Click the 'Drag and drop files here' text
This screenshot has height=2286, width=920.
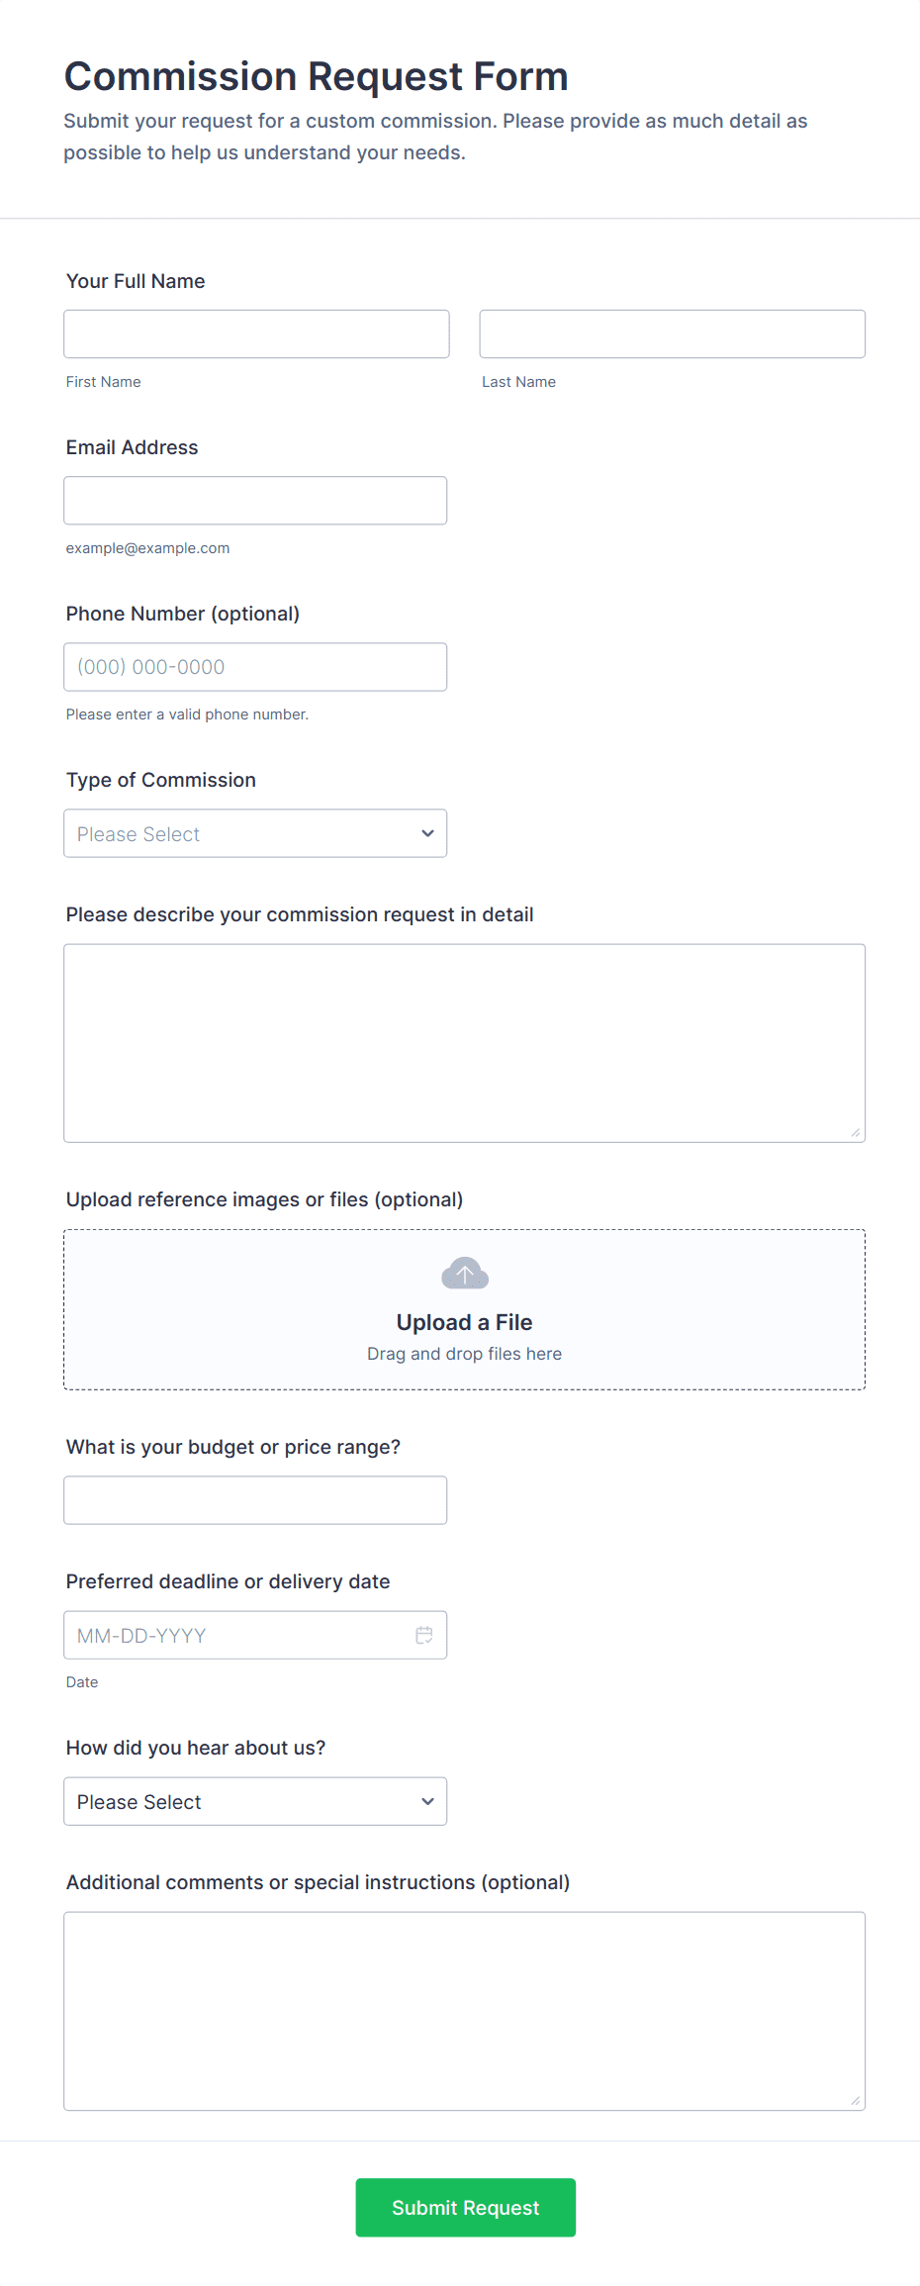[x=464, y=1354]
